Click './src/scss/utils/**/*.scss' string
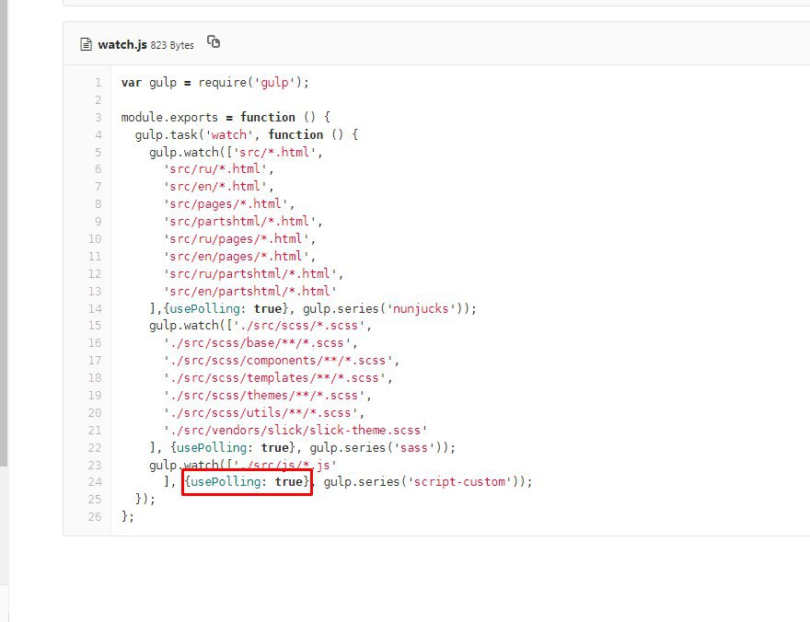The image size is (810, 622). pyautogui.click(x=260, y=413)
